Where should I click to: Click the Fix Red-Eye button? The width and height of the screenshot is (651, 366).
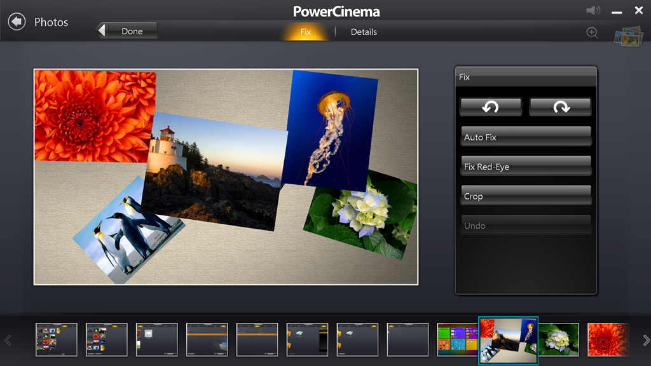tap(526, 166)
